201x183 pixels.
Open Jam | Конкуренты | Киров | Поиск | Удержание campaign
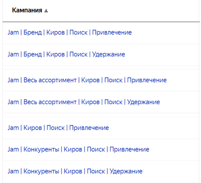(x=75, y=171)
